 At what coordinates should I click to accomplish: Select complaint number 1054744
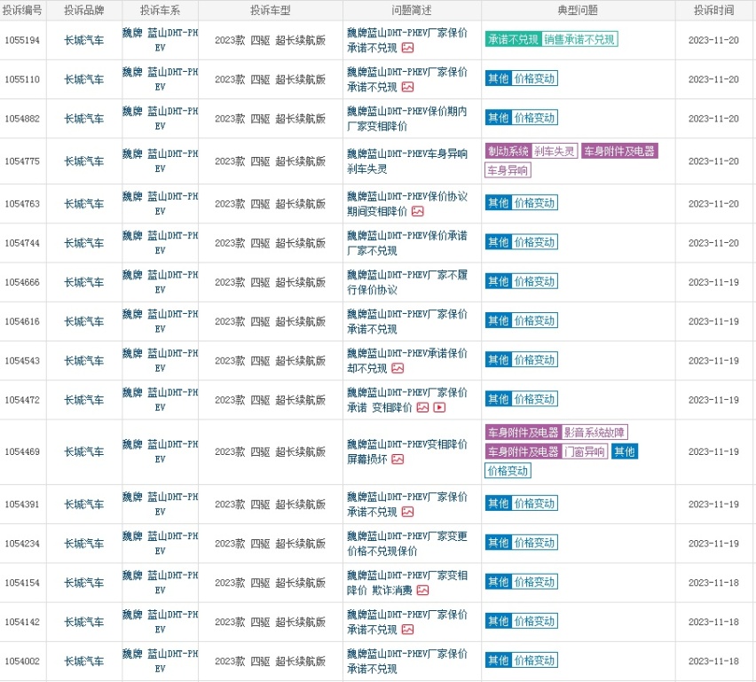pos(22,243)
